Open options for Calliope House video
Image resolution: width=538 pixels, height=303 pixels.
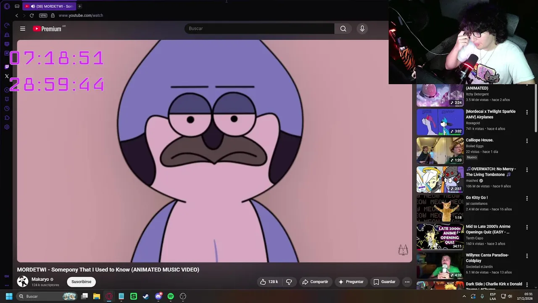pos(527,141)
